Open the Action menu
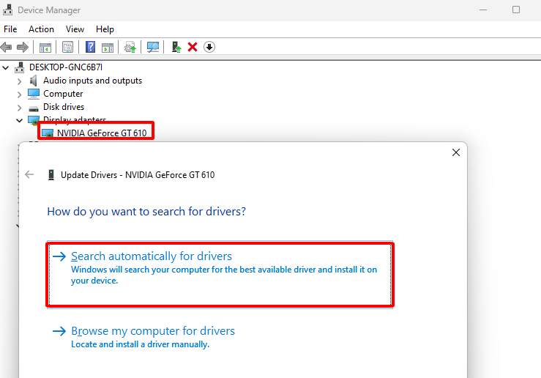 point(41,29)
